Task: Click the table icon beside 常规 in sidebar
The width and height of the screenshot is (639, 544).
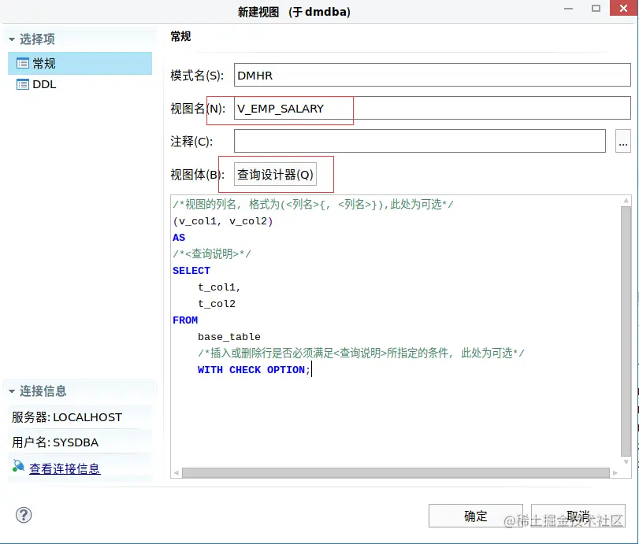Action: pyautogui.click(x=25, y=64)
